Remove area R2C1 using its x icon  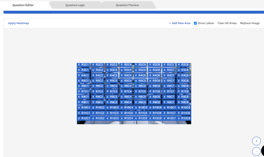(x=79, y=65)
